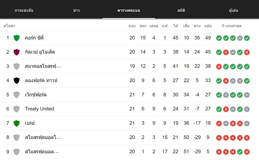Click the only green win icon in the ninth-place row
The image size is (259, 160).
pos(240,152)
